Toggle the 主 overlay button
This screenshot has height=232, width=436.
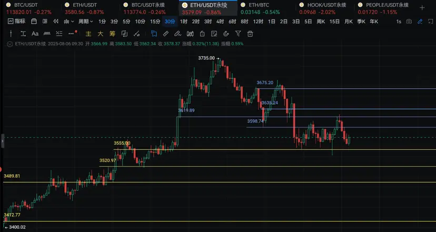point(88,34)
